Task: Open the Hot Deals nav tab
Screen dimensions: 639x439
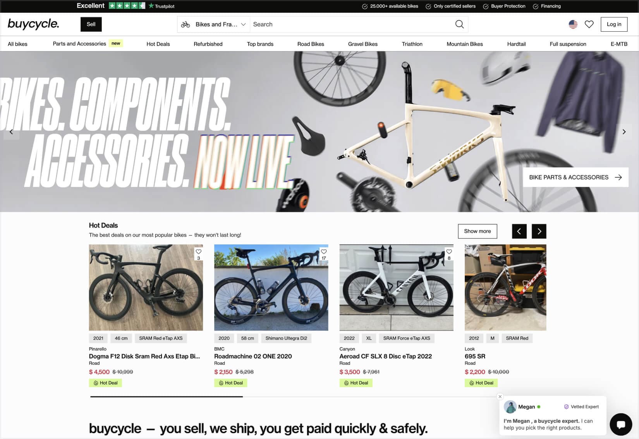Action: tap(158, 44)
